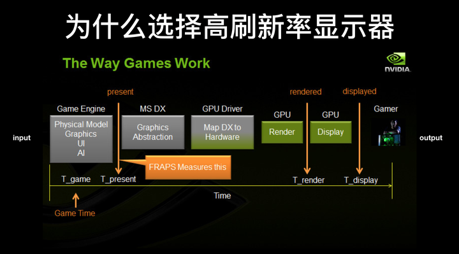Click the Physical Model Graphics UI AI box
459x254 pixels.
(81, 139)
